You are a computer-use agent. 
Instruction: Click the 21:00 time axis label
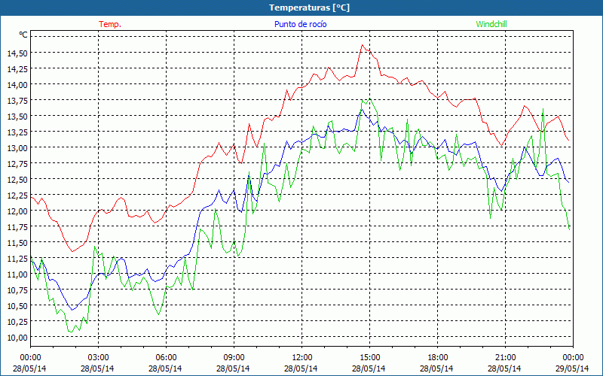click(x=505, y=357)
